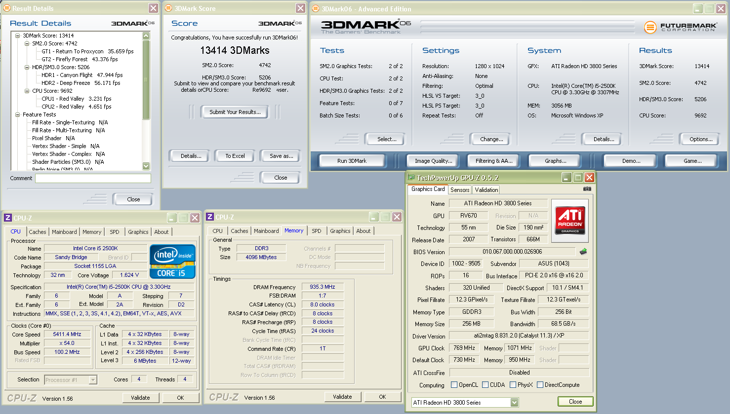Toggle the CUDA checkbox
Viewport: 730px width, 414px height.
coord(486,385)
